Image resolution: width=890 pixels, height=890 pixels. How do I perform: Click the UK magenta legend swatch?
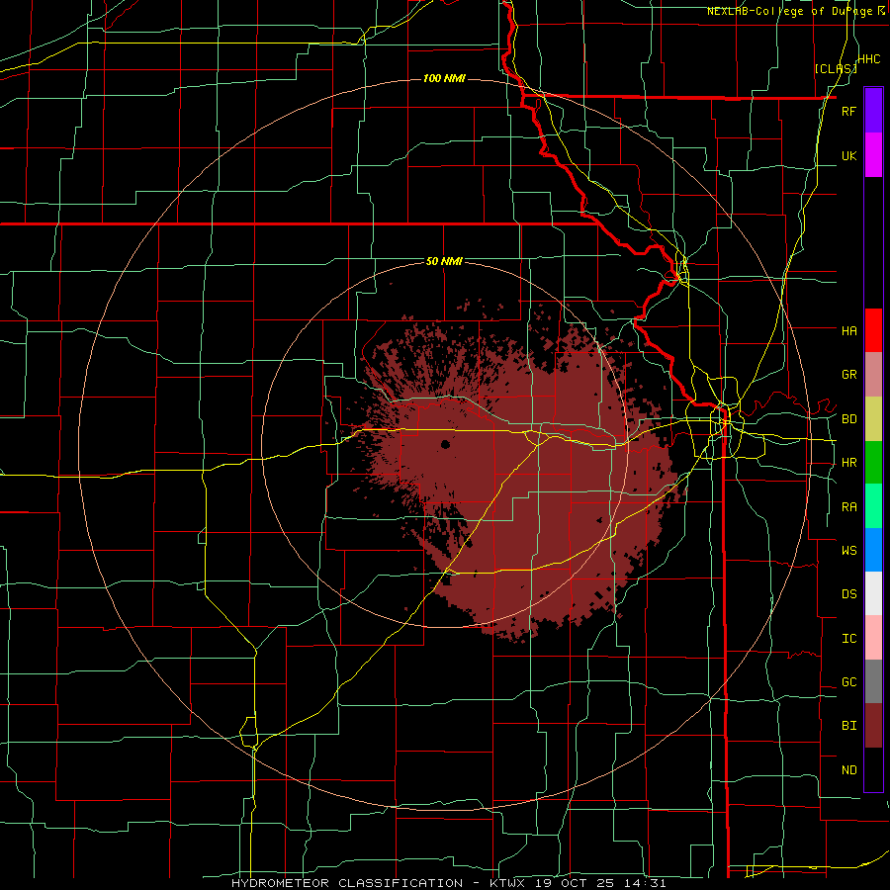(873, 154)
